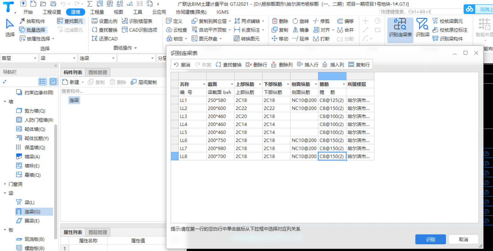Click 校核梁图元 check tool

pyautogui.click(x=448, y=21)
